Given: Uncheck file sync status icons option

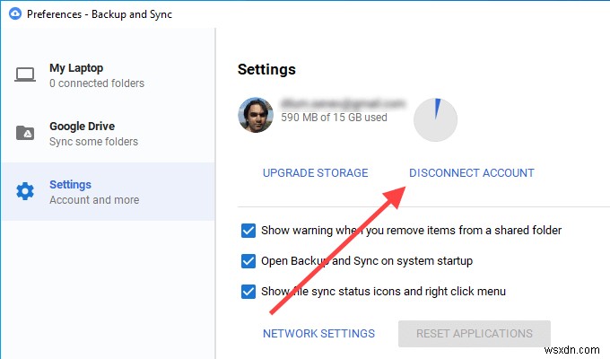Looking at the screenshot, I should click(248, 291).
